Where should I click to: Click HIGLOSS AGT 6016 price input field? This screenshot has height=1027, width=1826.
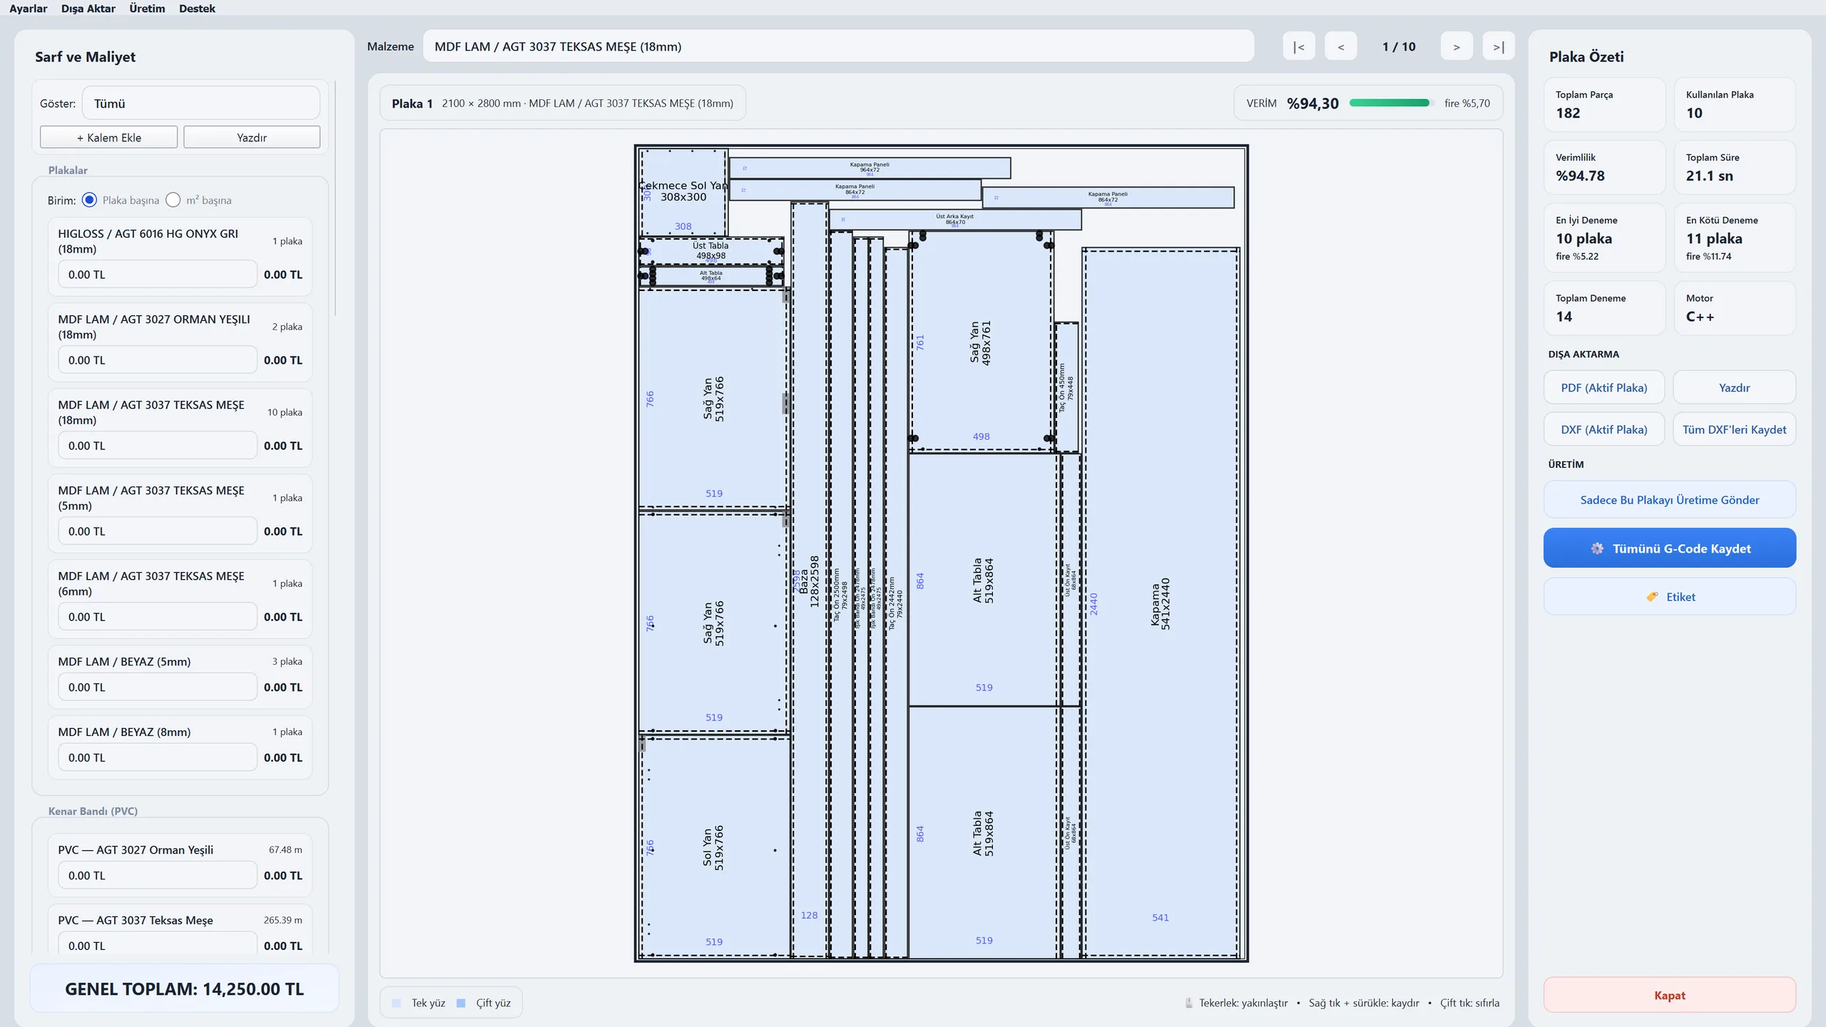point(157,274)
